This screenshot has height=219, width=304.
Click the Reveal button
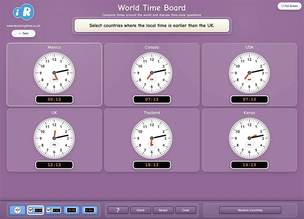163,210
